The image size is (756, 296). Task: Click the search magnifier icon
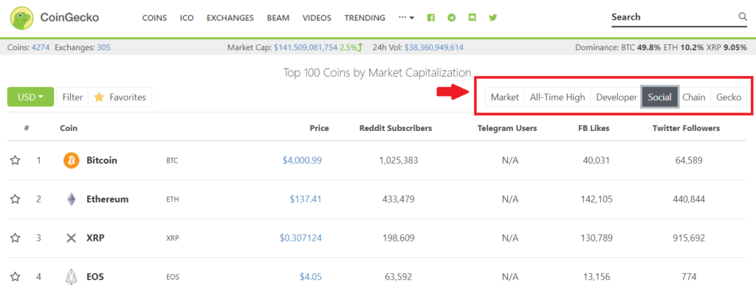pyautogui.click(x=742, y=17)
